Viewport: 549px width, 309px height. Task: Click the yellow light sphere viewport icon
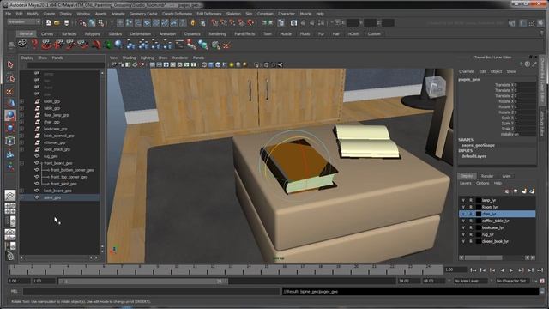[232, 65]
